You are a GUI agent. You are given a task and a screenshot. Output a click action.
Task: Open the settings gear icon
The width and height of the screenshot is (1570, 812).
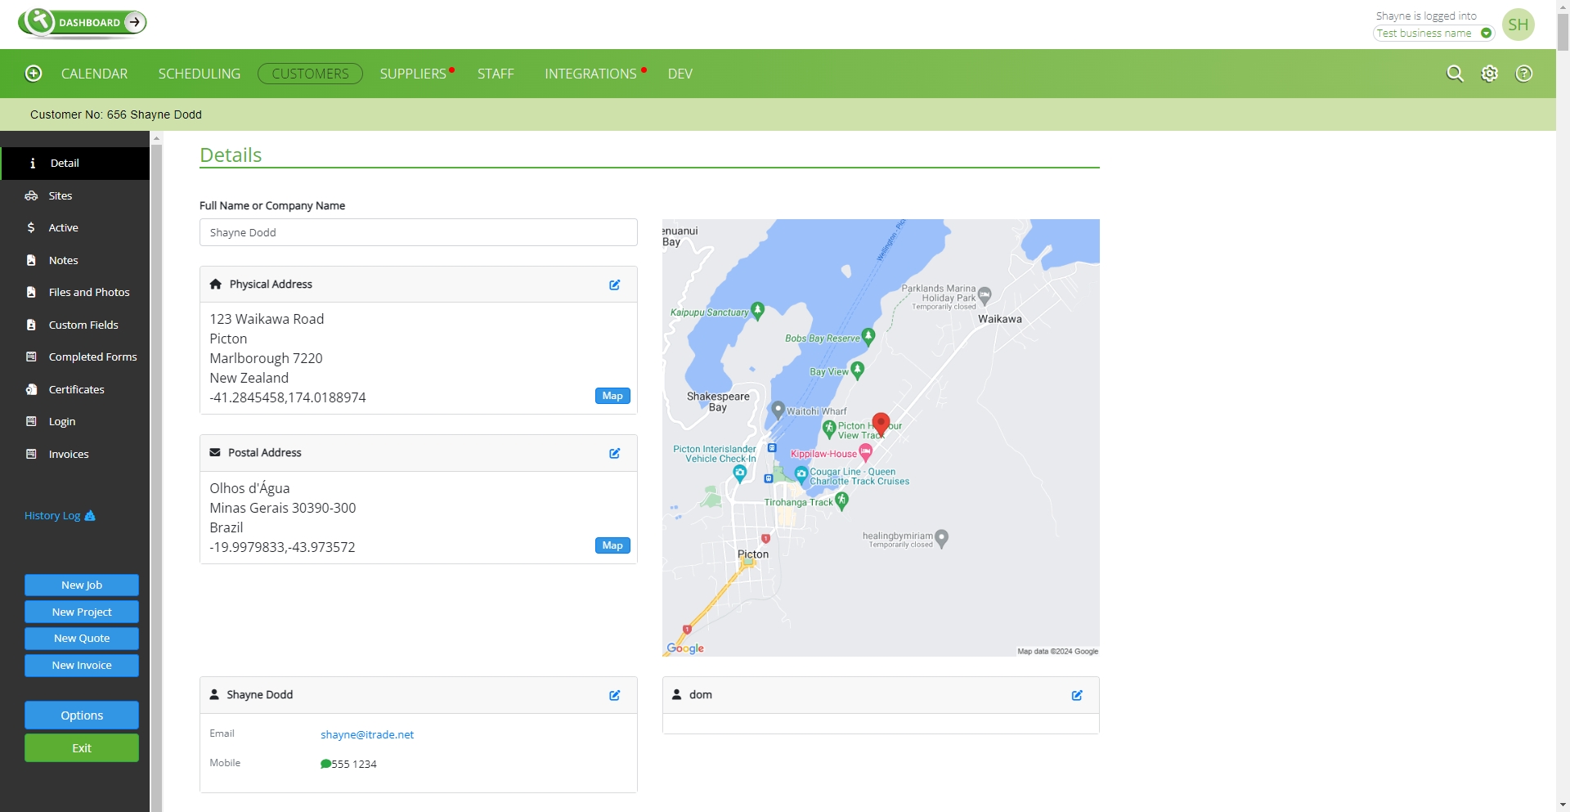[x=1490, y=73]
